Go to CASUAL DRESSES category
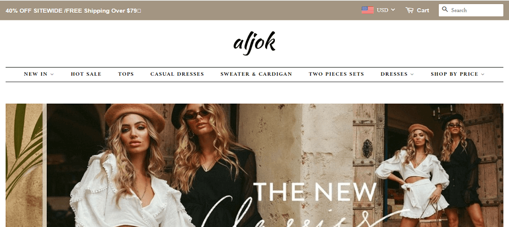Image resolution: width=509 pixels, height=227 pixels. 177,74
